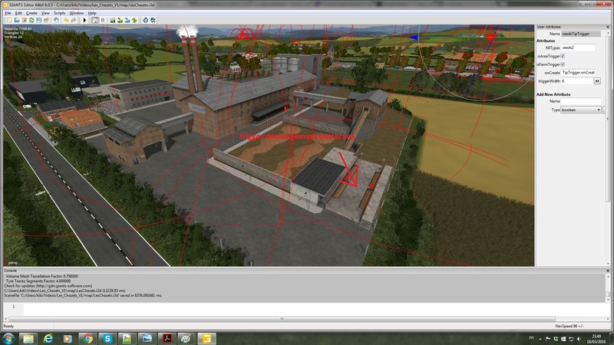Viewport: 614px width, 345px height.
Task: Open the Create menu
Action: [31, 13]
